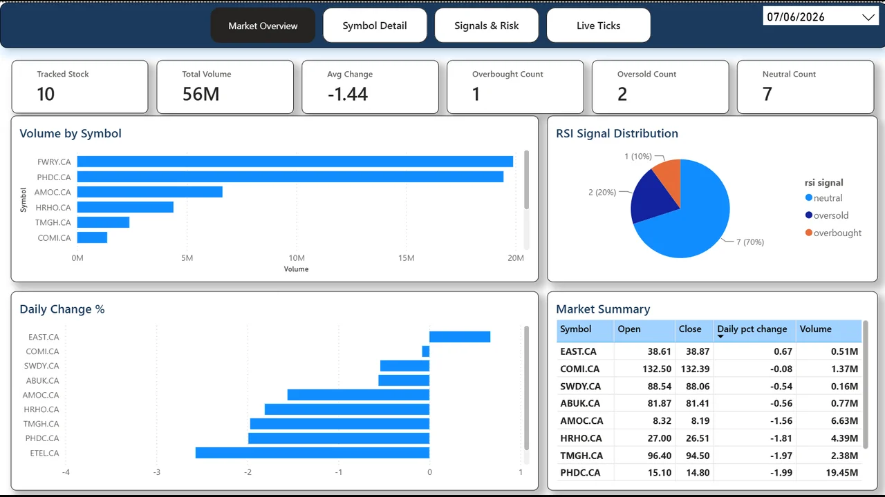Click the overbought legend color dot
Viewport: 885px width, 497px height.
click(809, 233)
